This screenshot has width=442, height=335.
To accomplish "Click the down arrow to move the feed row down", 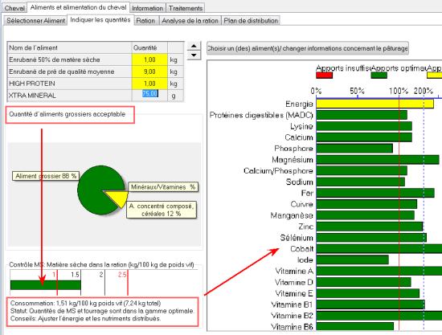I will [x=194, y=55].
